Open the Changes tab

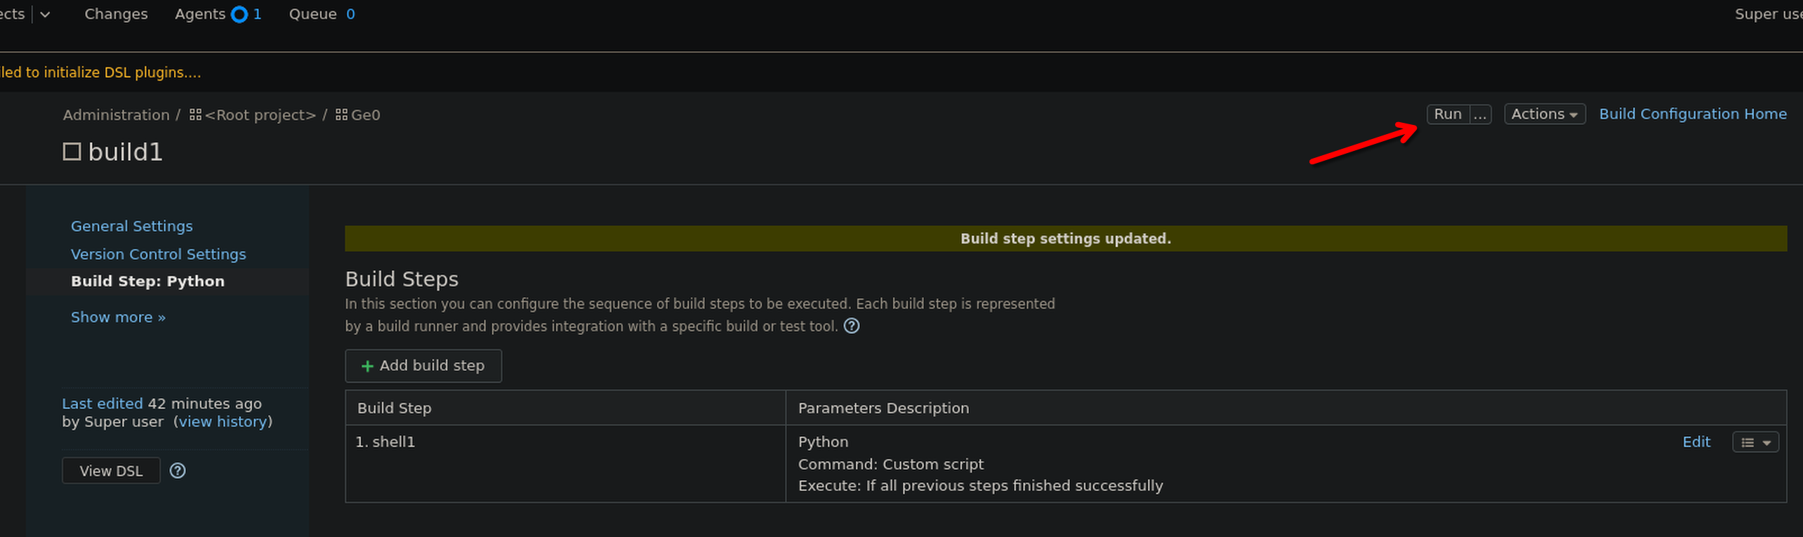(x=116, y=14)
